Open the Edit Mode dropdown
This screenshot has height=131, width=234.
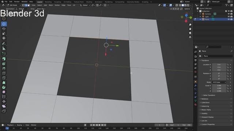tap(14, 5)
